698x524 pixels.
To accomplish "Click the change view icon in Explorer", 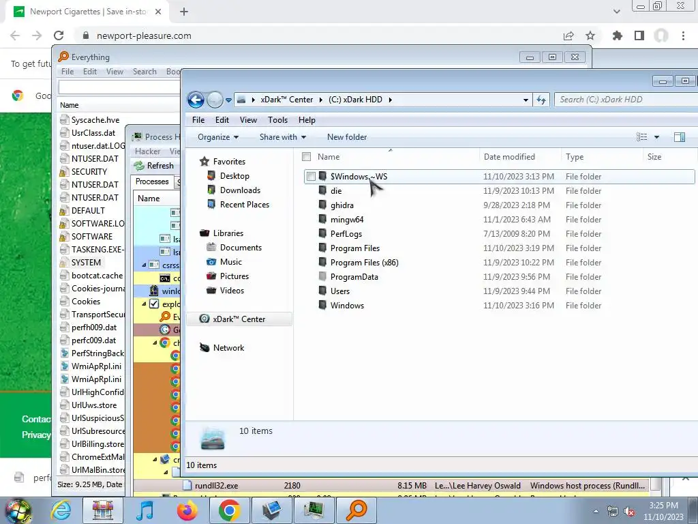I will coord(642,137).
